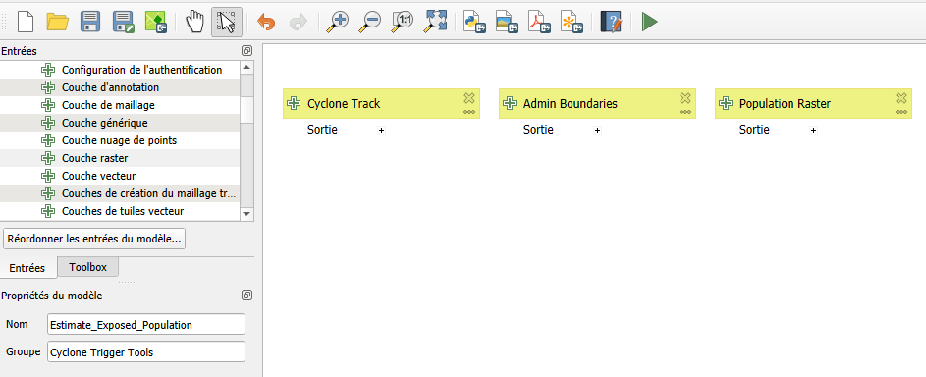
Task: Expand the Sortie plus under Cyclone Track
Action: [382, 130]
